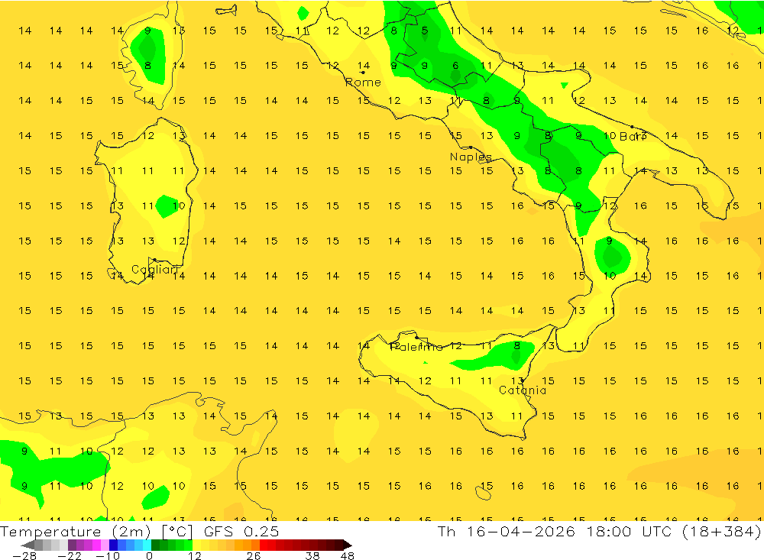
Task: Click the '0' colorbar label
Action: pyautogui.click(x=149, y=556)
